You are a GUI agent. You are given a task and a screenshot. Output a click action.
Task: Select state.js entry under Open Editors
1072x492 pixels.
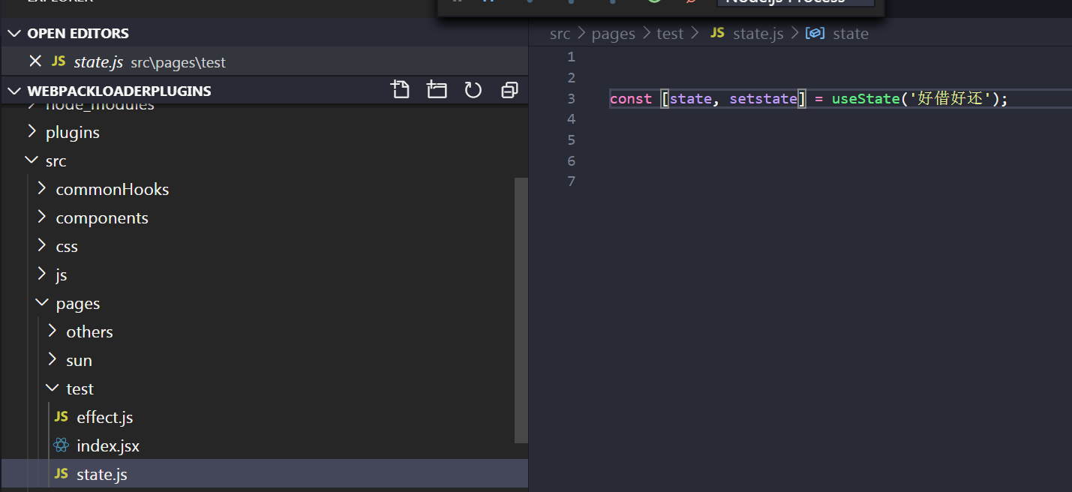tap(264, 61)
